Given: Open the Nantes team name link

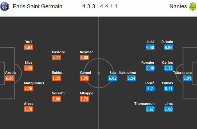Looking at the screenshot, I should (x=178, y=6).
